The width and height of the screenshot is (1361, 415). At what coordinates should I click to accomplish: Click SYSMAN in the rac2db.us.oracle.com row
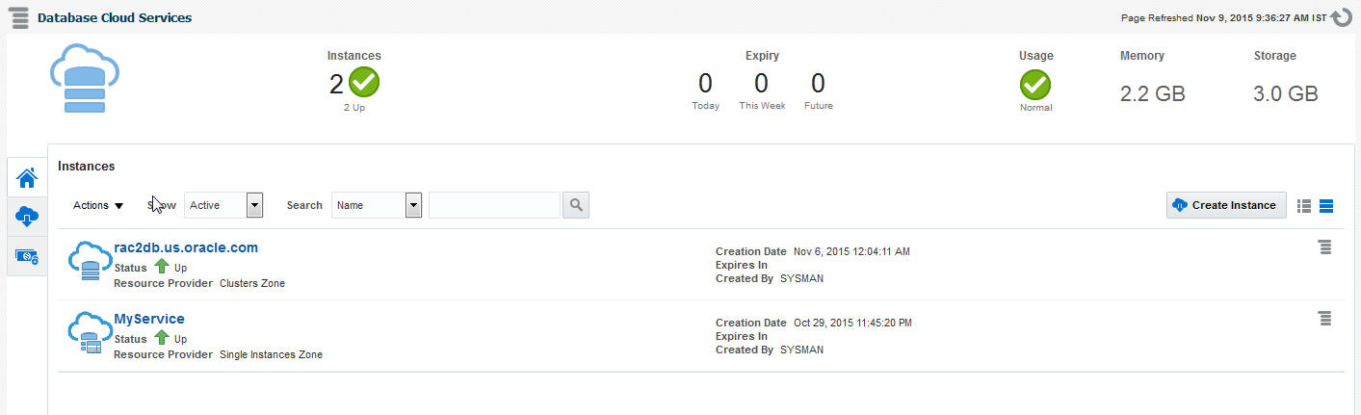[801, 278]
